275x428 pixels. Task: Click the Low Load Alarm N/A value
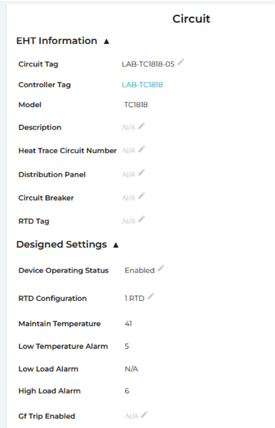[x=131, y=369]
